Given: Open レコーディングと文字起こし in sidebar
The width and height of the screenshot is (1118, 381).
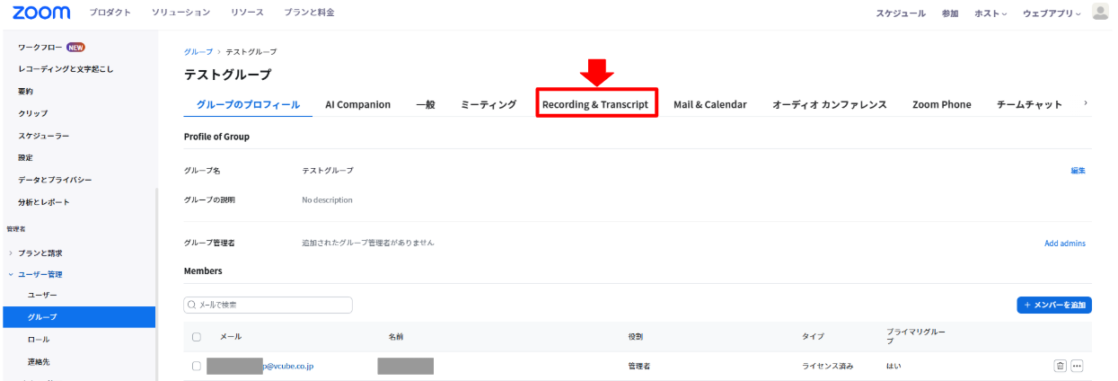Looking at the screenshot, I should tap(66, 69).
